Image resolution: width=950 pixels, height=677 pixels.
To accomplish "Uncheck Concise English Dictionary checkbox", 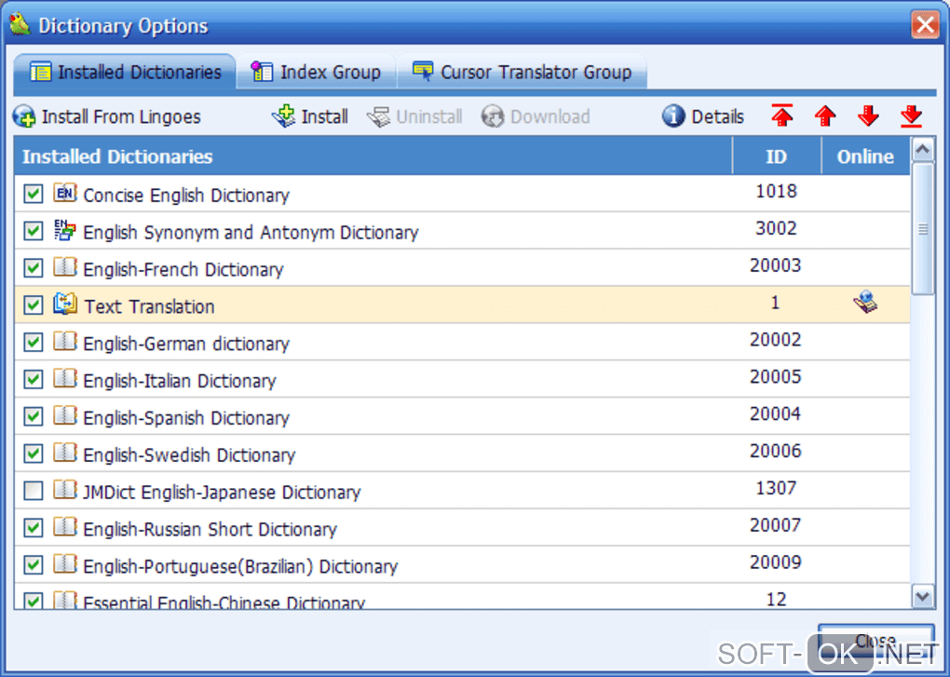I will (34, 194).
